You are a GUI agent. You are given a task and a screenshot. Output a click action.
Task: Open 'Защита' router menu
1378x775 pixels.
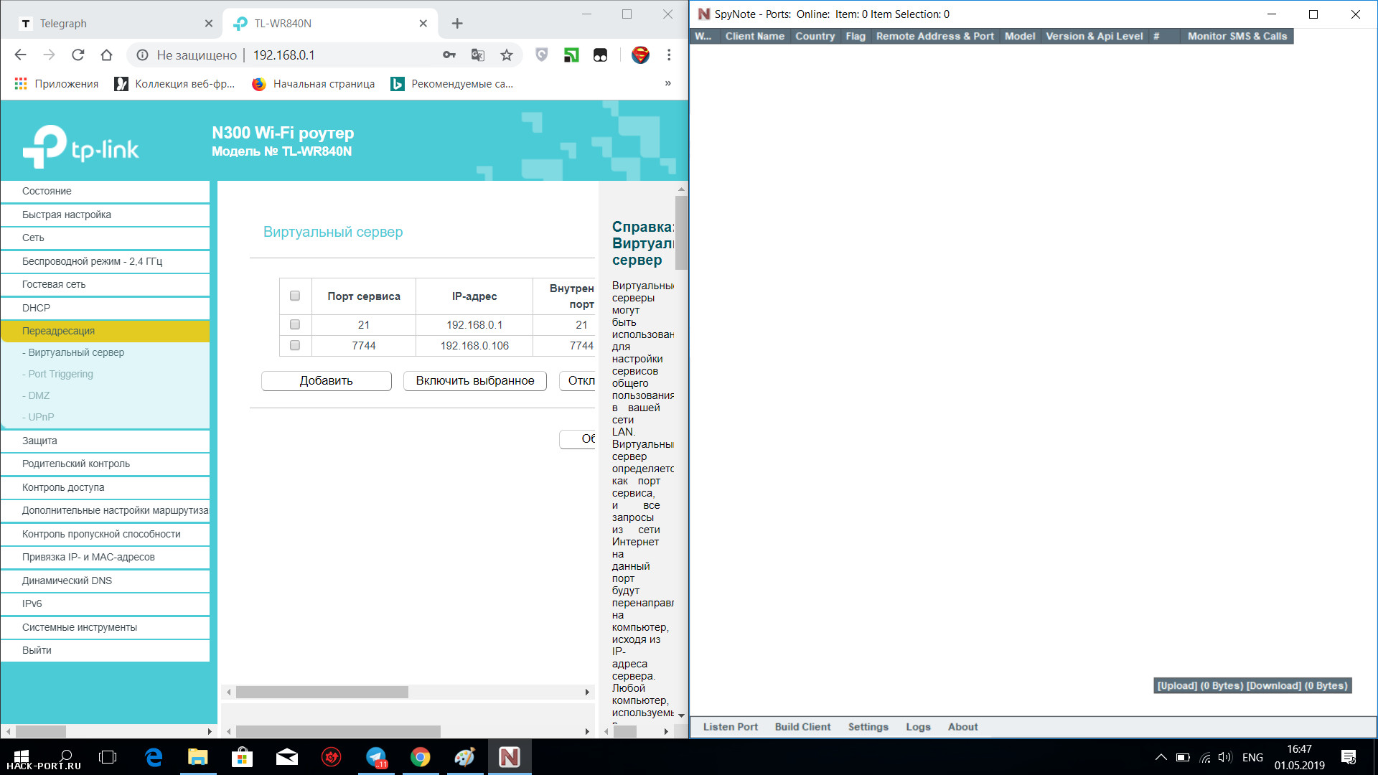pos(106,441)
